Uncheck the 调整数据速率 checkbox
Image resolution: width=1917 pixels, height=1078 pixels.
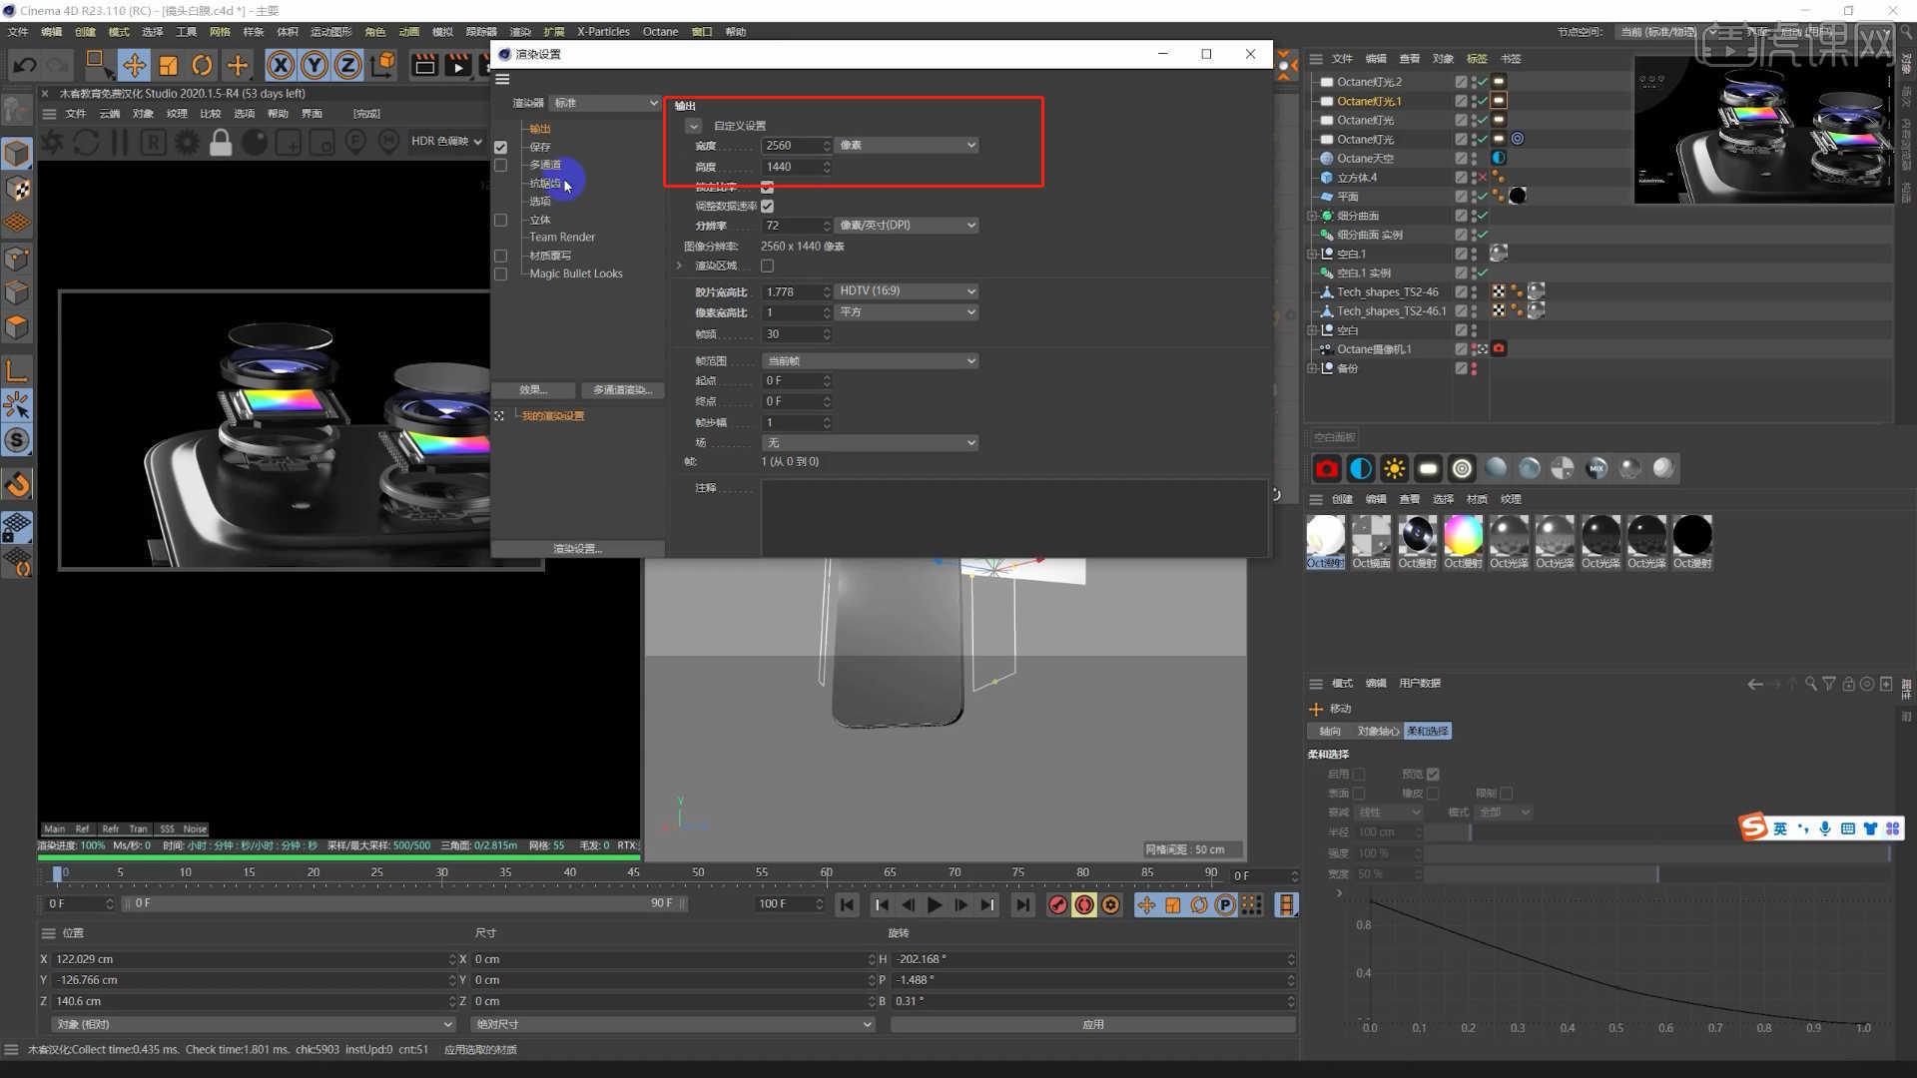tap(767, 206)
